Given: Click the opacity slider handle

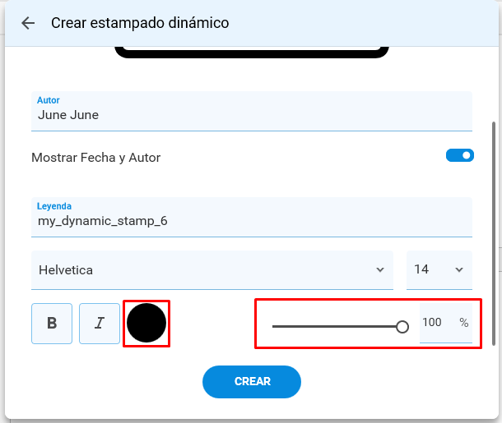Looking at the screenshot, I should tap(402, 327).
